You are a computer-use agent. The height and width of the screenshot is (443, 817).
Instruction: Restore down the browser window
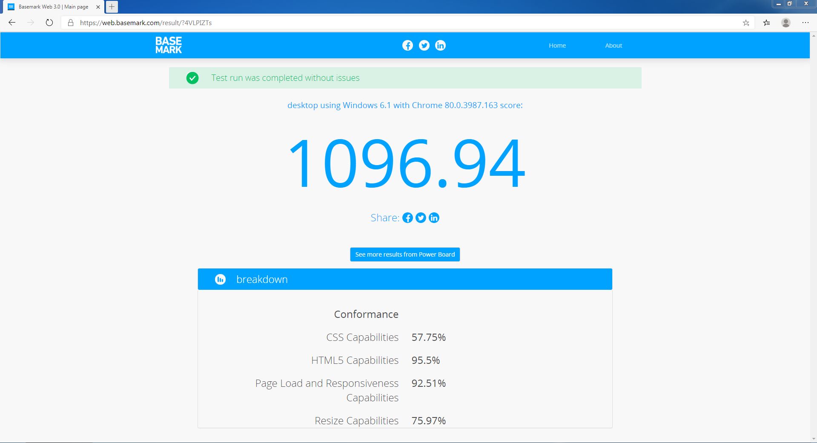[x=789, y=4]
